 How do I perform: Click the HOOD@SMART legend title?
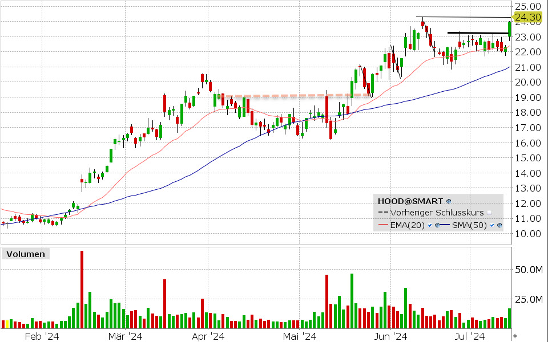coord(410,201)
